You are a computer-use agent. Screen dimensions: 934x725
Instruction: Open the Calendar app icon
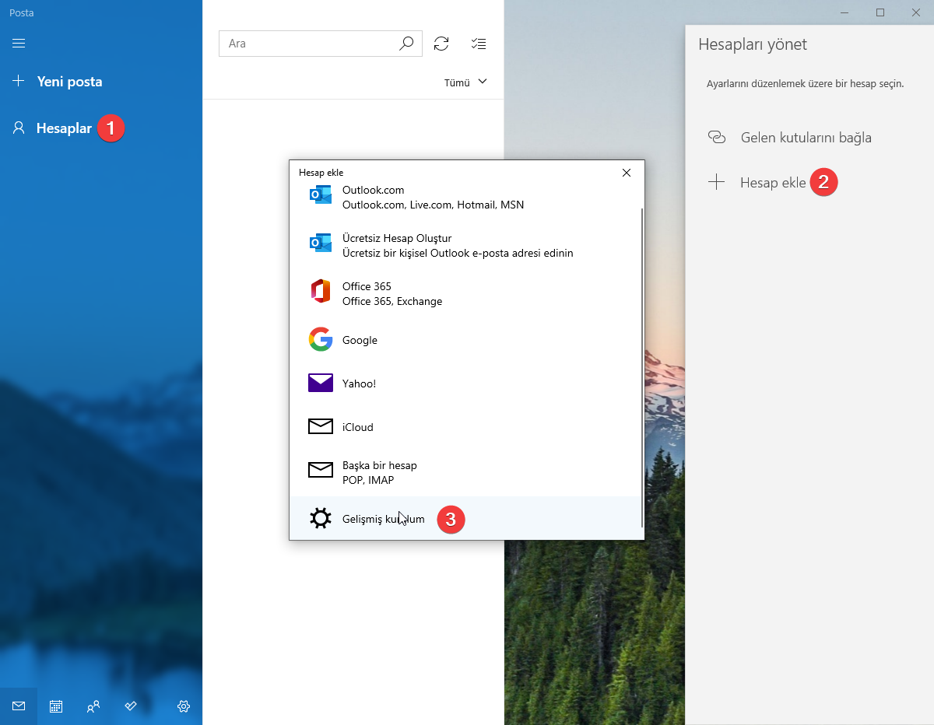click(56, 706)
